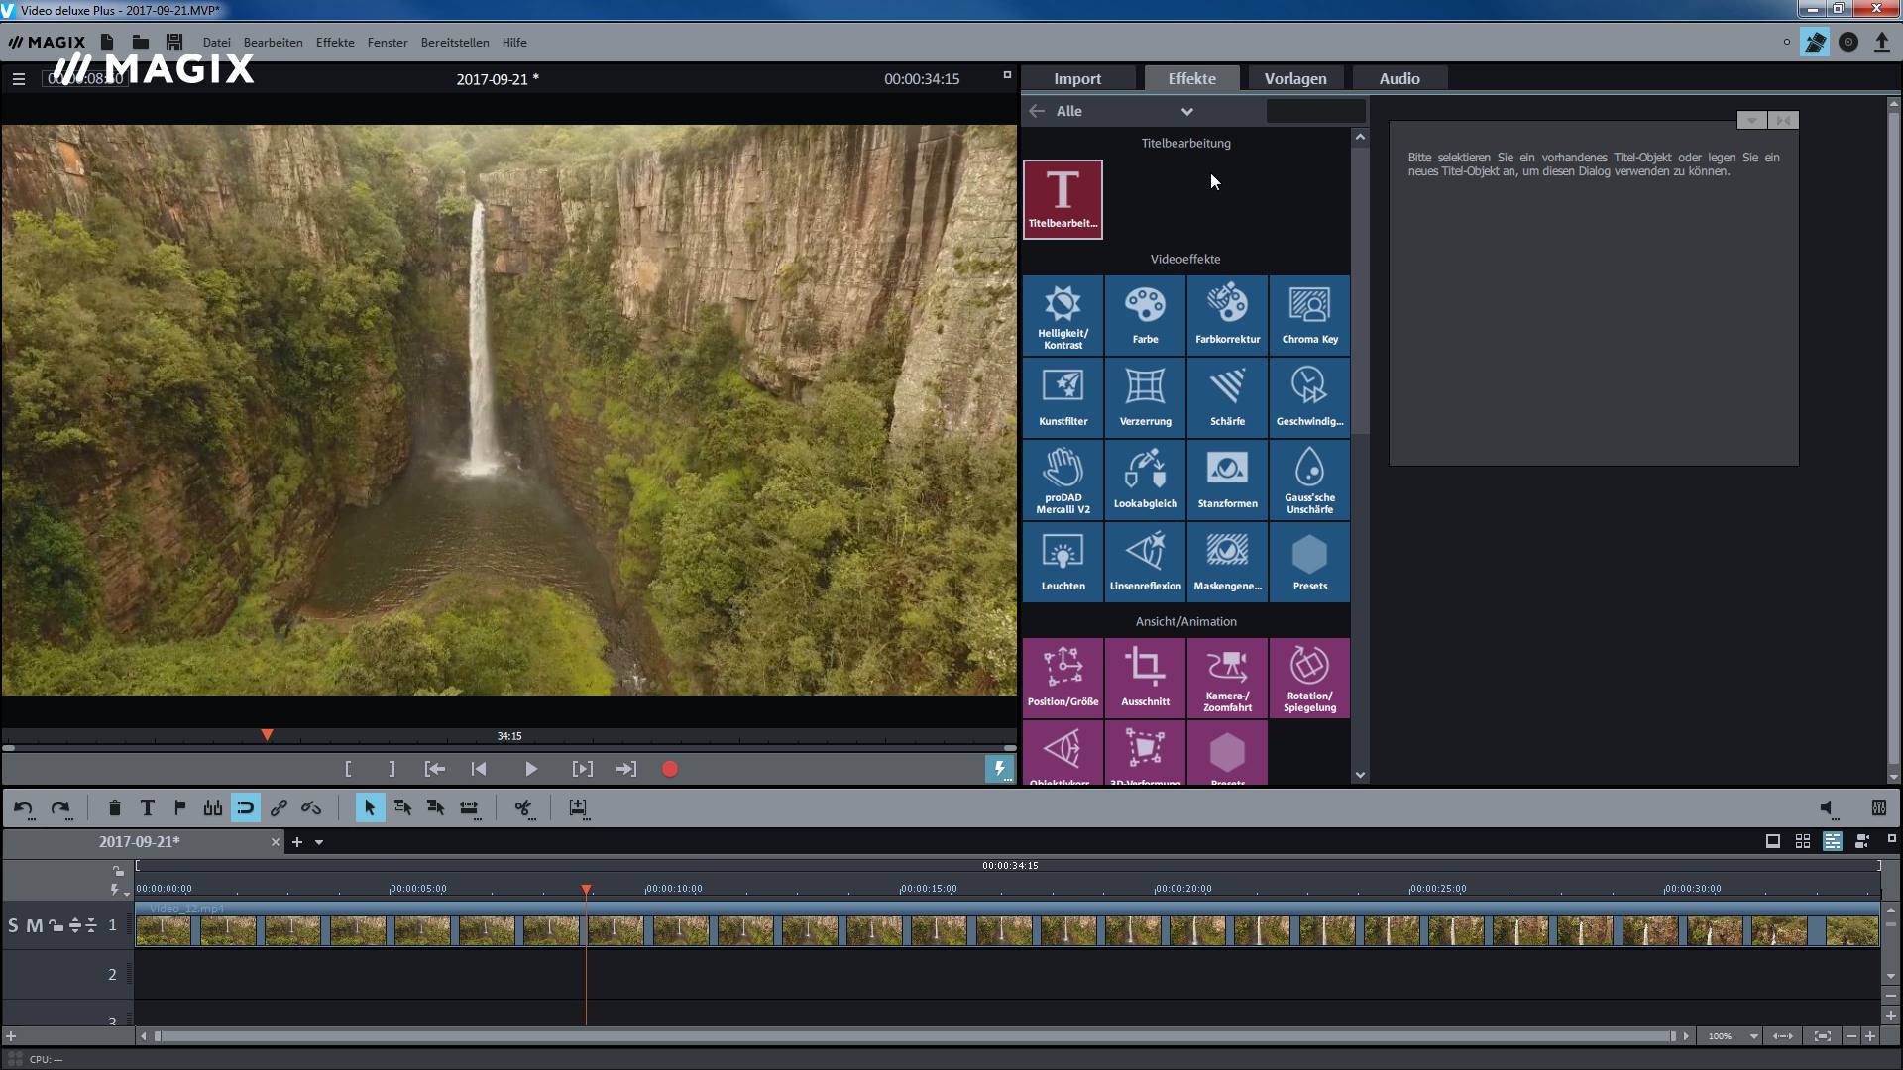Click the redo arrow in toolbar

point(60,808)
